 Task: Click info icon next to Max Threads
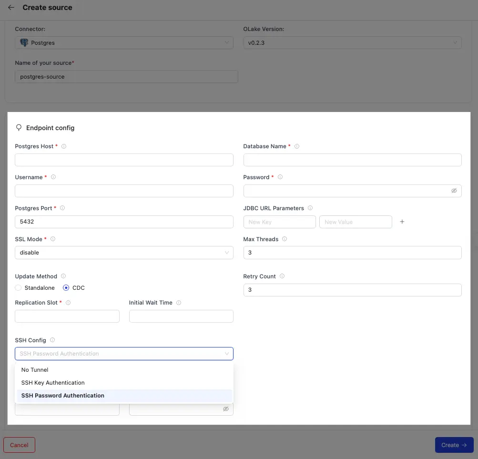[285, 239]
